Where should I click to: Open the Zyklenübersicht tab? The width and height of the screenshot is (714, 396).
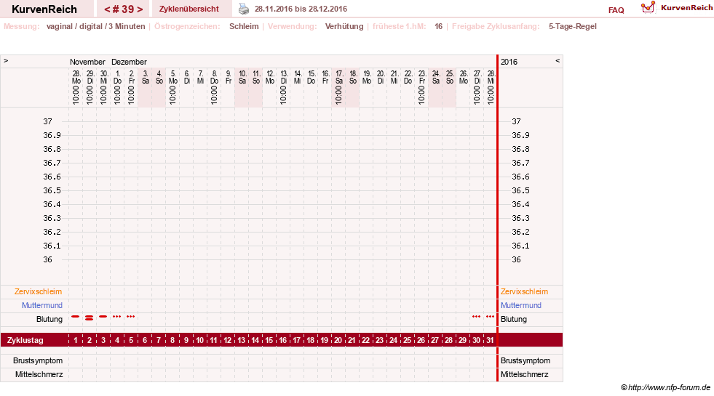(x=189, y=9)
